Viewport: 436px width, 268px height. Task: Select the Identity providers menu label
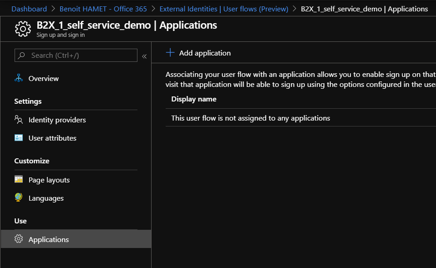click(57, 120)
